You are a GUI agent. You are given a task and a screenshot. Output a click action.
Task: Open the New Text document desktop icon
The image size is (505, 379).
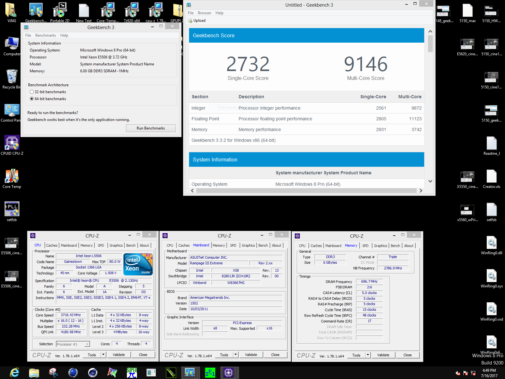click(84, 12)
